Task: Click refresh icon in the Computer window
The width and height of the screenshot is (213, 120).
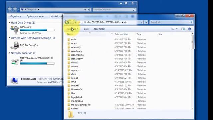Action: tap(89, 10)
